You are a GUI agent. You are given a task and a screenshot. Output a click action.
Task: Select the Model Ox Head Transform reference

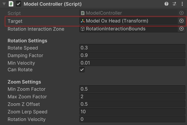(129, 21)
